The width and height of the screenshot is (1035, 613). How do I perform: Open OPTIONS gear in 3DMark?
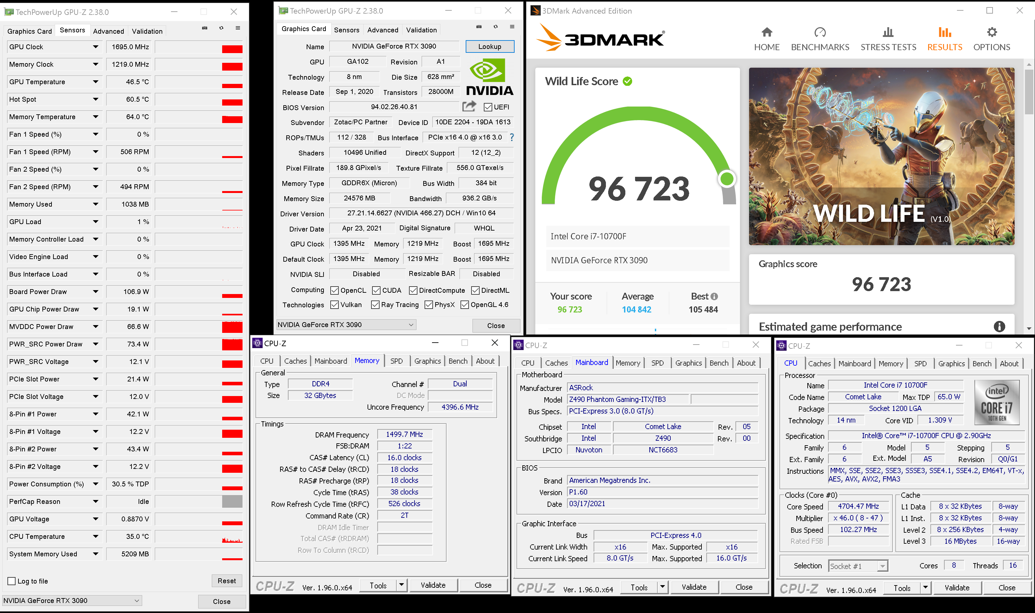992,32
